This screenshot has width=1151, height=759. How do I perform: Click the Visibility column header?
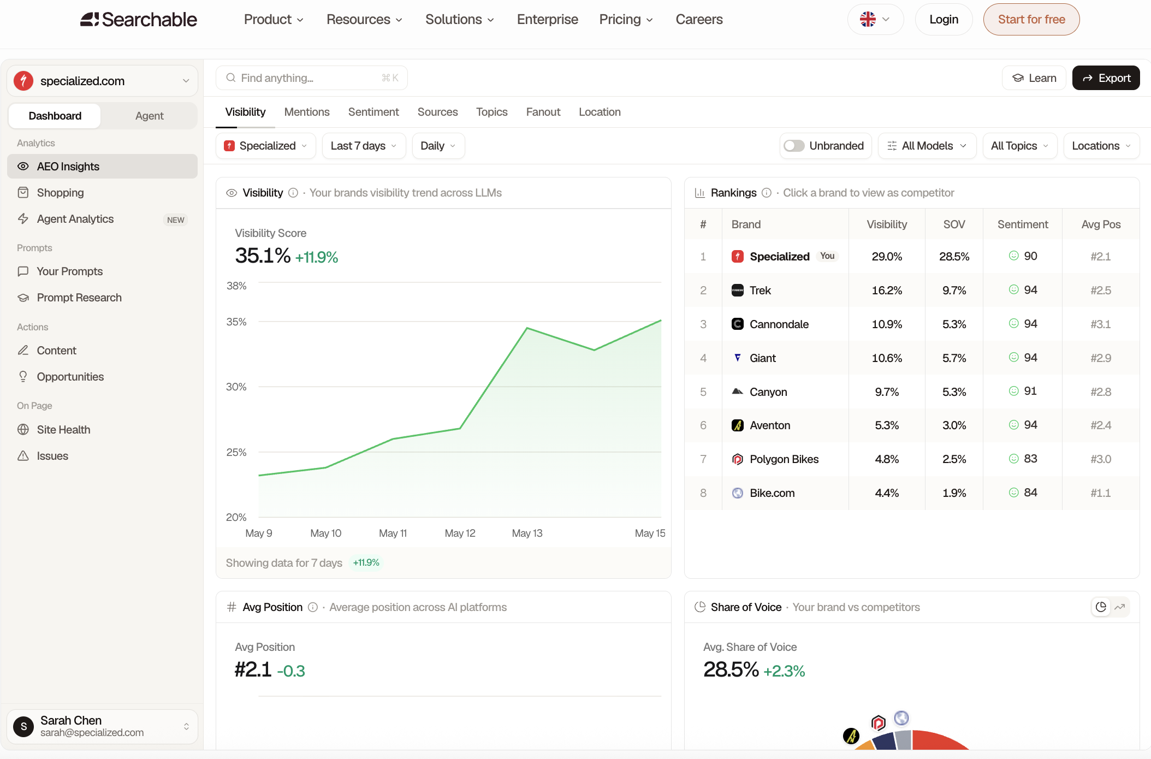point(887,224)
